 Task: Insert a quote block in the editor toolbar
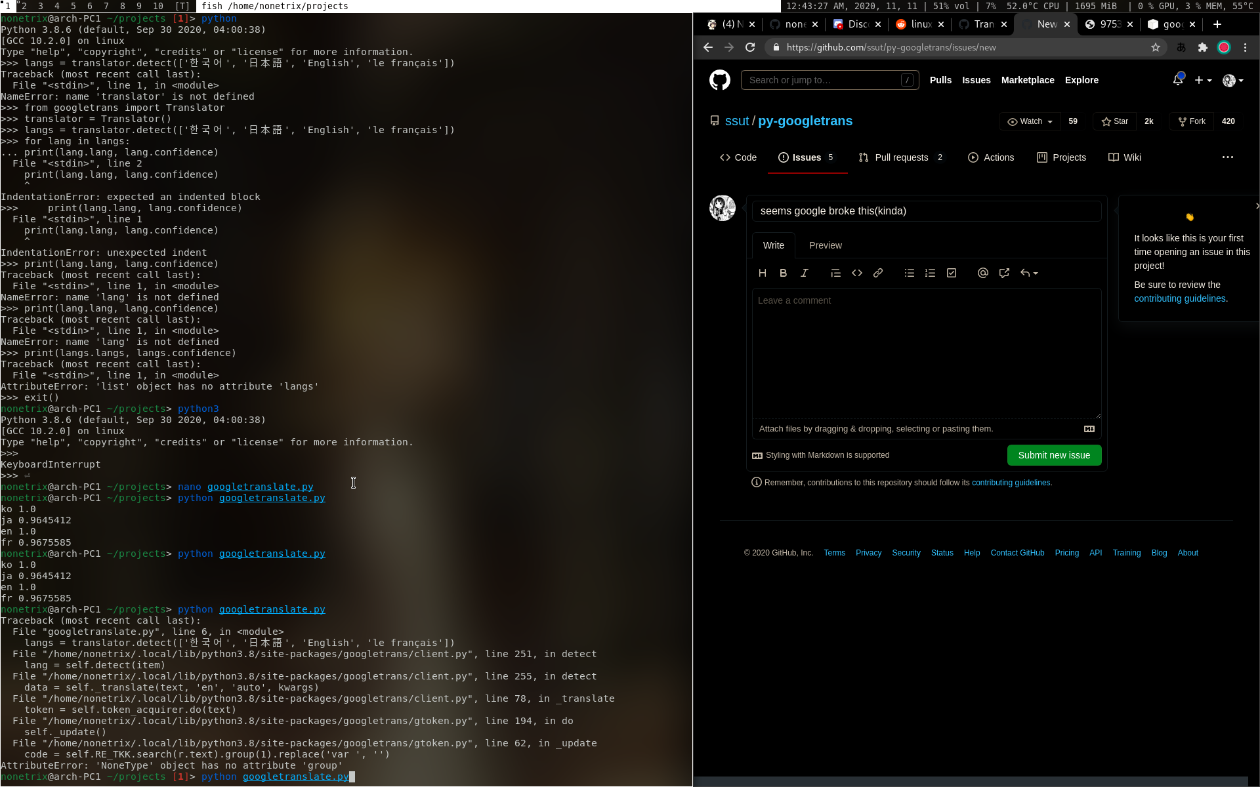point(835,273)
